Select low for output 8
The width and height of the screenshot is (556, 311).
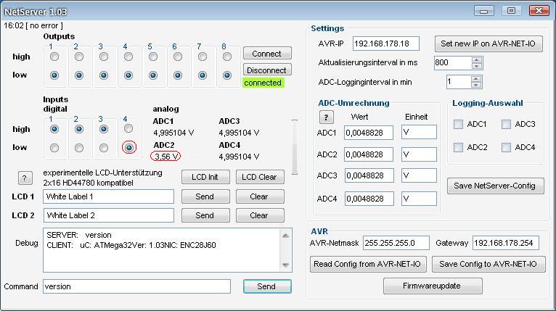[x=228, y=75]
